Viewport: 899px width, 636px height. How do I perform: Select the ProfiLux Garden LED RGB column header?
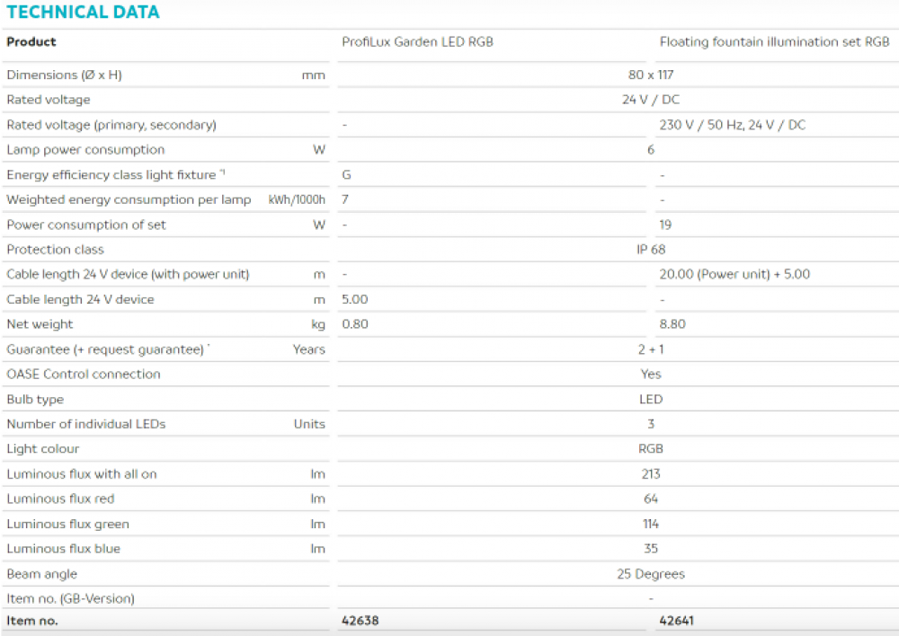click(x=417, y=42)
